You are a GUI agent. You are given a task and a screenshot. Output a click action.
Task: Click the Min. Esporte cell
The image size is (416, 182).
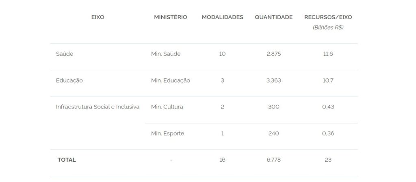tap(167, 133)
